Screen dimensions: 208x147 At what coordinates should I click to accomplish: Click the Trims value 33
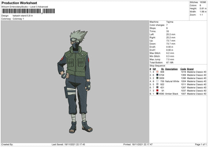point(167,31)
